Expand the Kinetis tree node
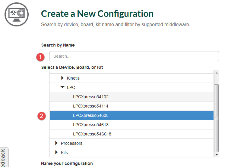The height and width of the screenshot is (167, 247). pyautogui.click(x=62, y=78)
